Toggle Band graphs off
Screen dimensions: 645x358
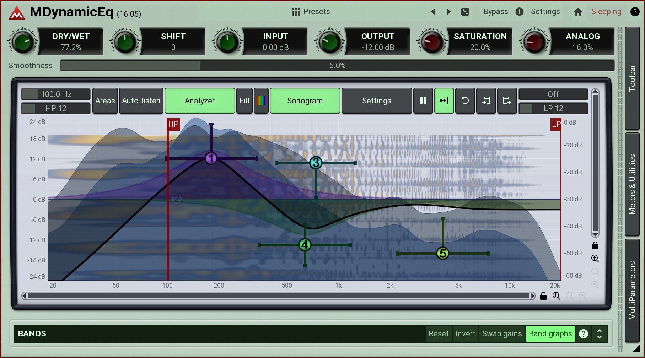550,334
